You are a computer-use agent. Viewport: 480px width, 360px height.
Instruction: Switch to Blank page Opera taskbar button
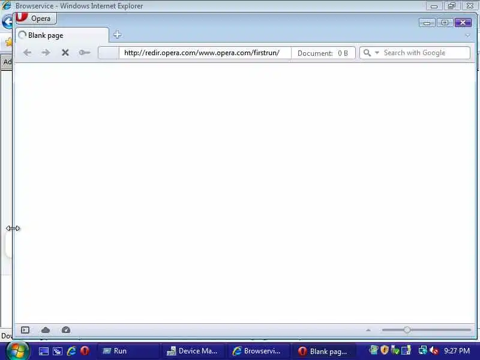point(324,352)
